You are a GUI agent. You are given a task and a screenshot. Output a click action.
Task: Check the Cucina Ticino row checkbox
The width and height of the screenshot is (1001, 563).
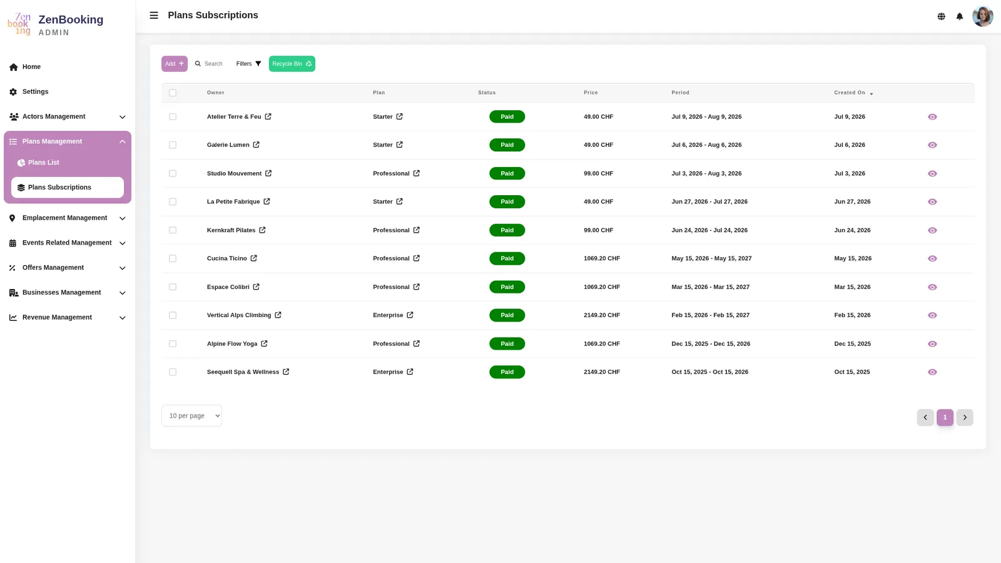pos(173,258)
